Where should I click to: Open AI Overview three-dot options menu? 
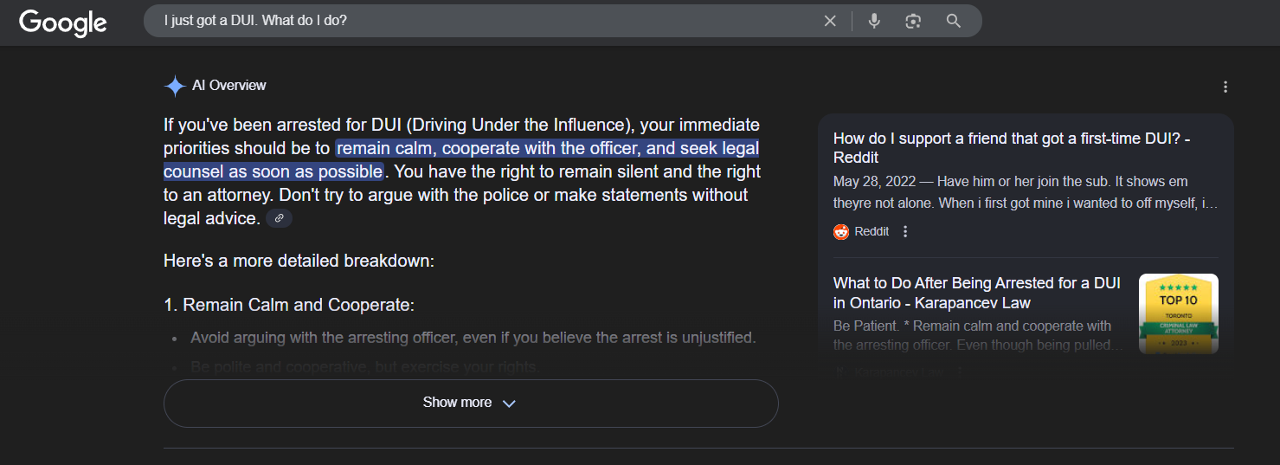(1225, 87)
